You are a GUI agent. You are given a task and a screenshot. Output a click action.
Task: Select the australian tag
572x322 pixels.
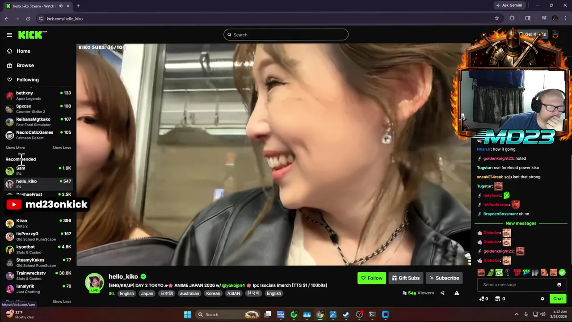tap(189, 293)
